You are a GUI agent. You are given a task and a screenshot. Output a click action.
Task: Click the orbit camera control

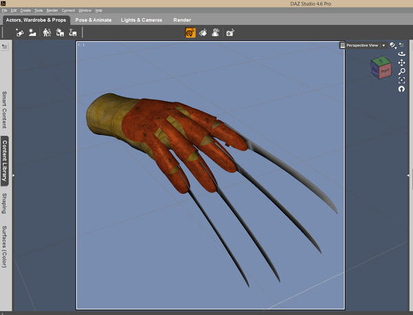click(x=401, y=54)
